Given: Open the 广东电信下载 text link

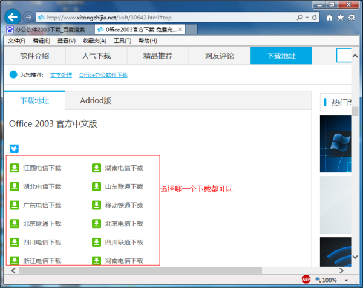Looking at the screenshot, I should click(x=42, y=205).
